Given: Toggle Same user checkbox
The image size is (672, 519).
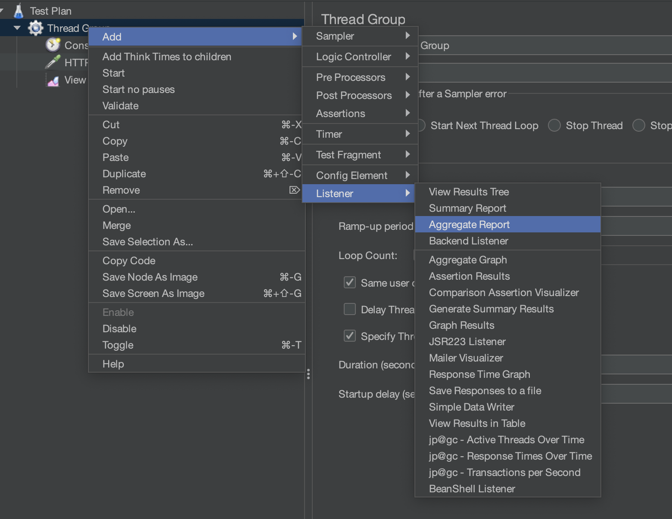Looking at the screenshot, I should coord(350,283).
